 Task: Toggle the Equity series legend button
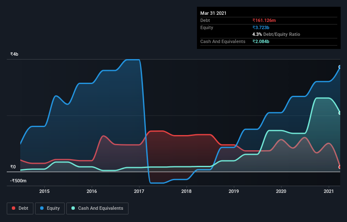(x=50, y=208)
